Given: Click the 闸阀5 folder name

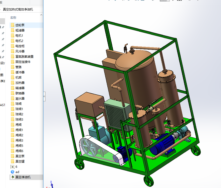Looking at the screenshot, I should 19,146.
